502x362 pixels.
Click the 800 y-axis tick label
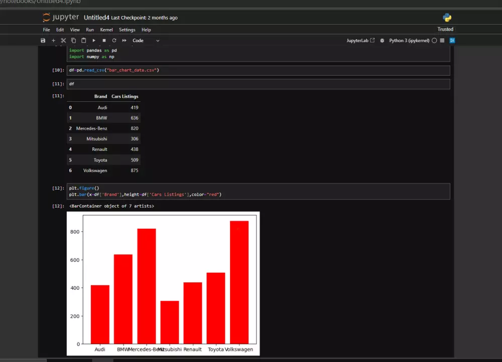(x=75, y=232)
